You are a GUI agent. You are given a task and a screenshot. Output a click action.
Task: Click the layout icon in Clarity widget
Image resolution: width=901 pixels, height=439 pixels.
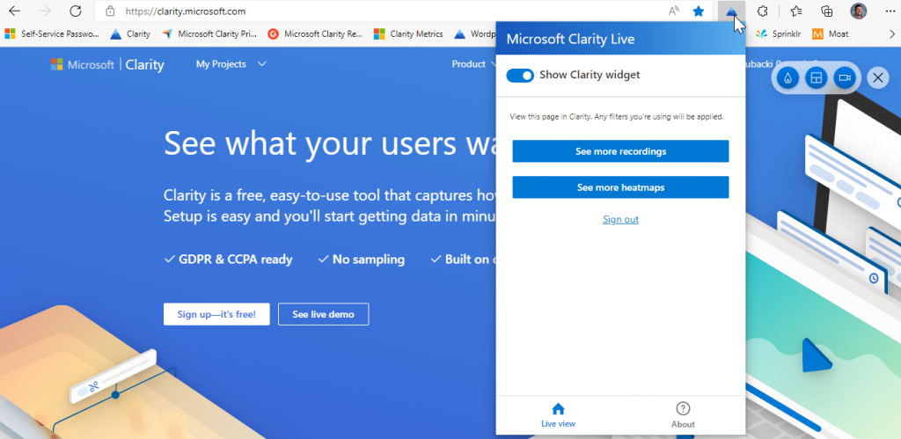point(816,78)
